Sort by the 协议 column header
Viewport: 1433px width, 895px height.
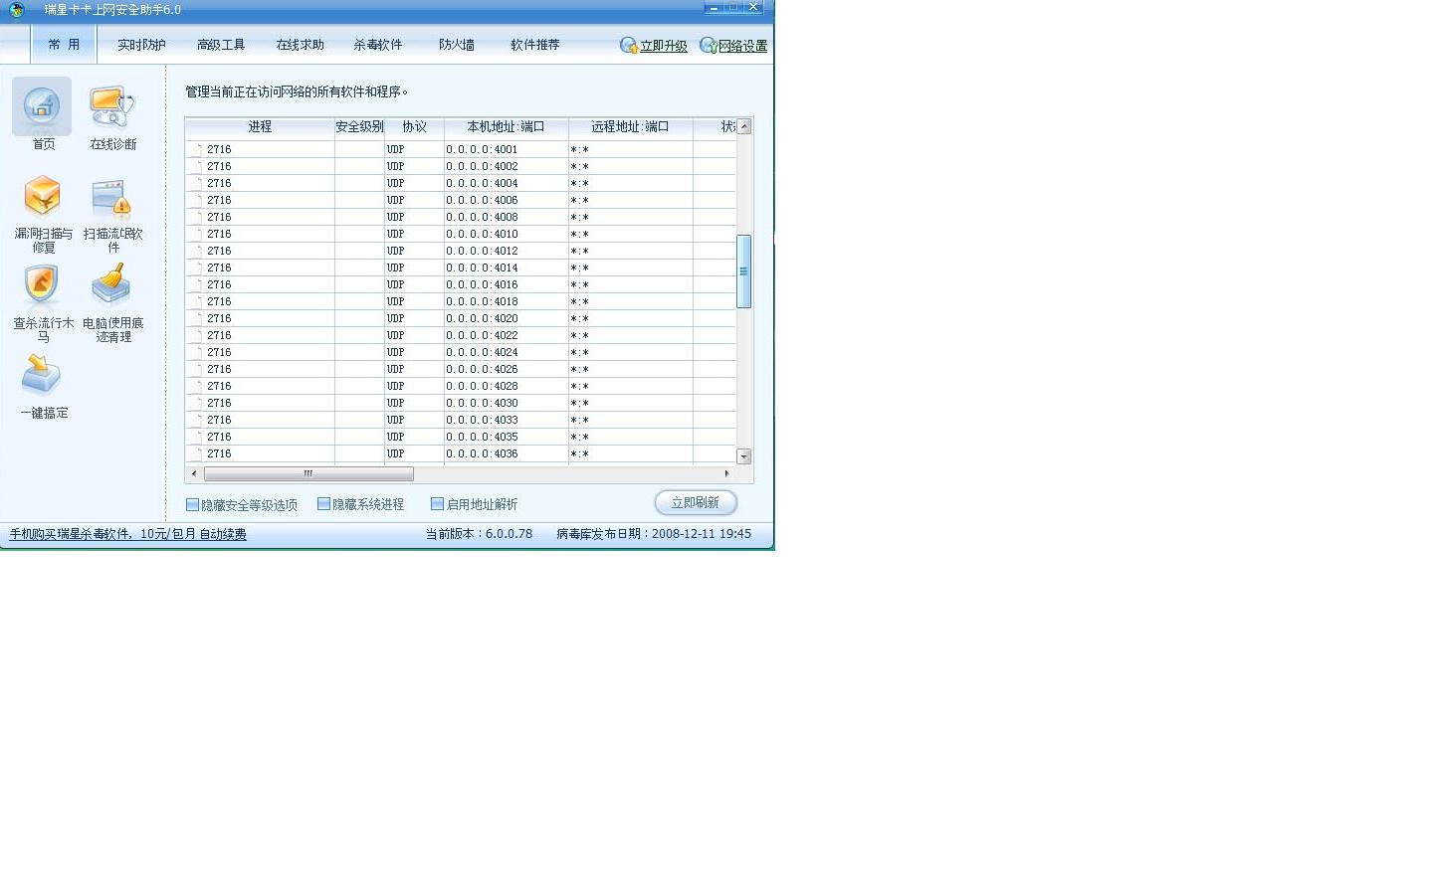pos(414,127)
